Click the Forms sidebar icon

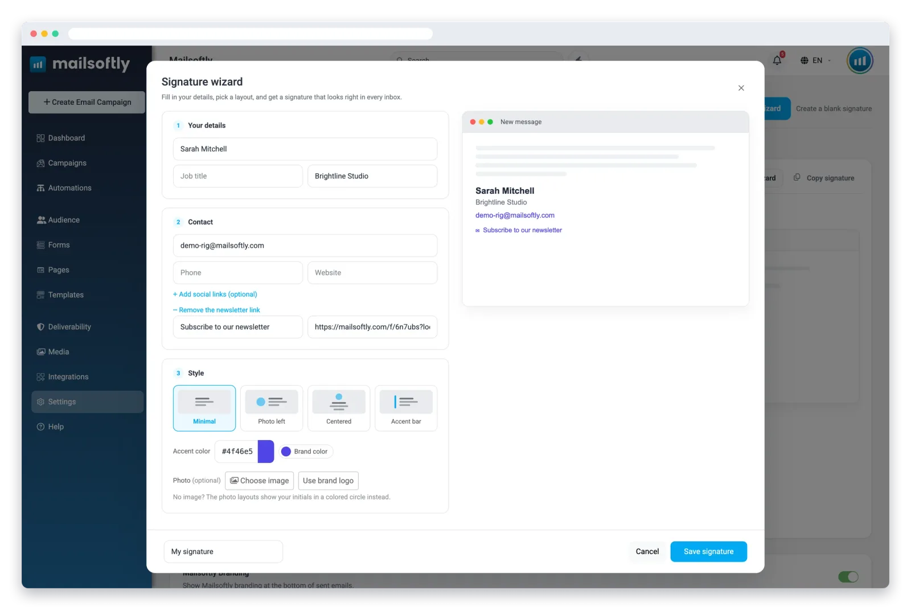(x=40, y=245)
